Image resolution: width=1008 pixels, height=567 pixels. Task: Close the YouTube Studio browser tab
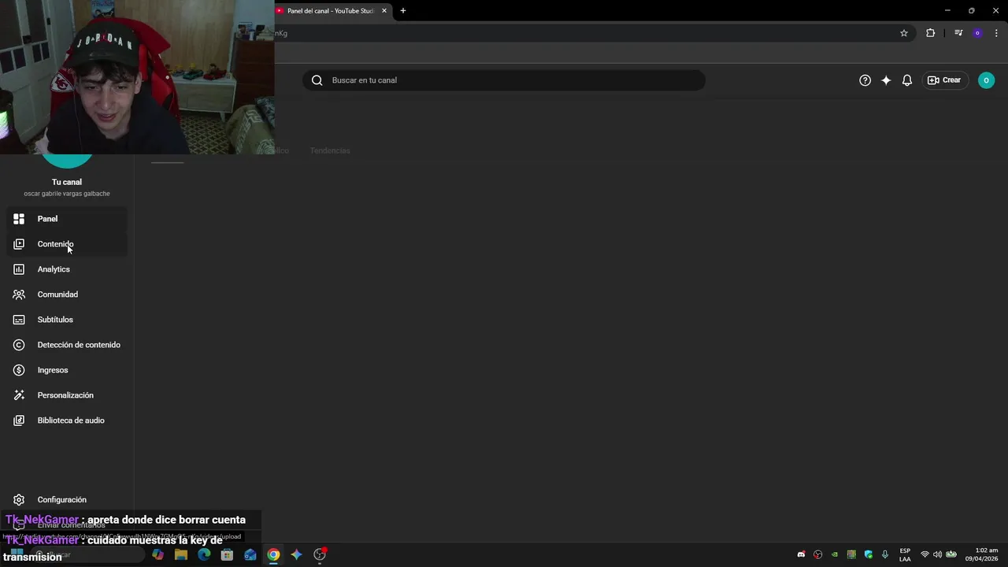(x=384, y=11)
